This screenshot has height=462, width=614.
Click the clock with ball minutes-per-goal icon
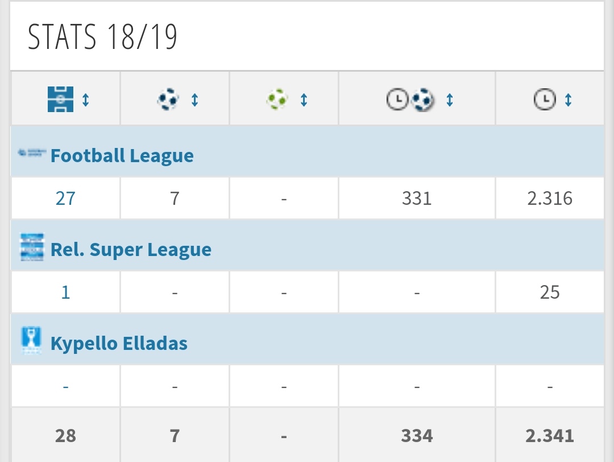tap(410, 100)
